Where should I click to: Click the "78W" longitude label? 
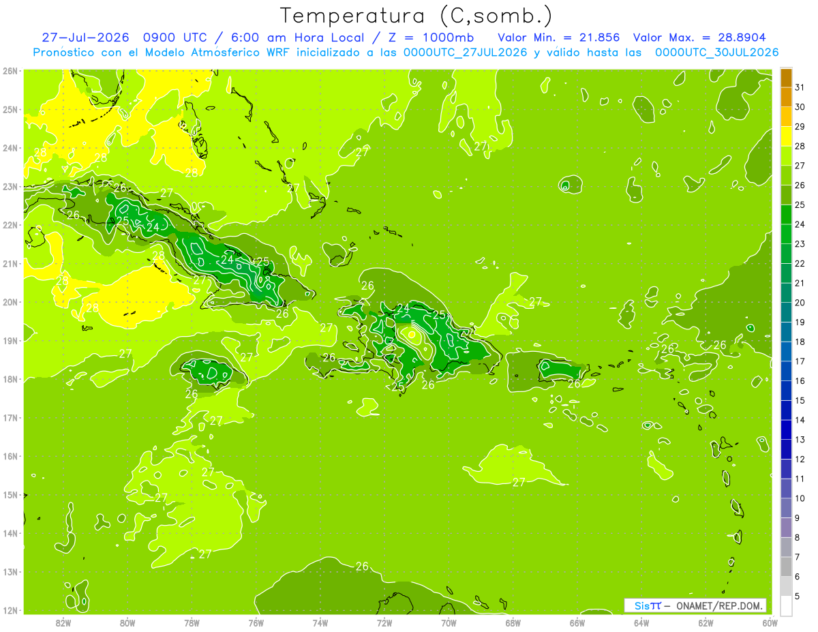tap(192, 622)
